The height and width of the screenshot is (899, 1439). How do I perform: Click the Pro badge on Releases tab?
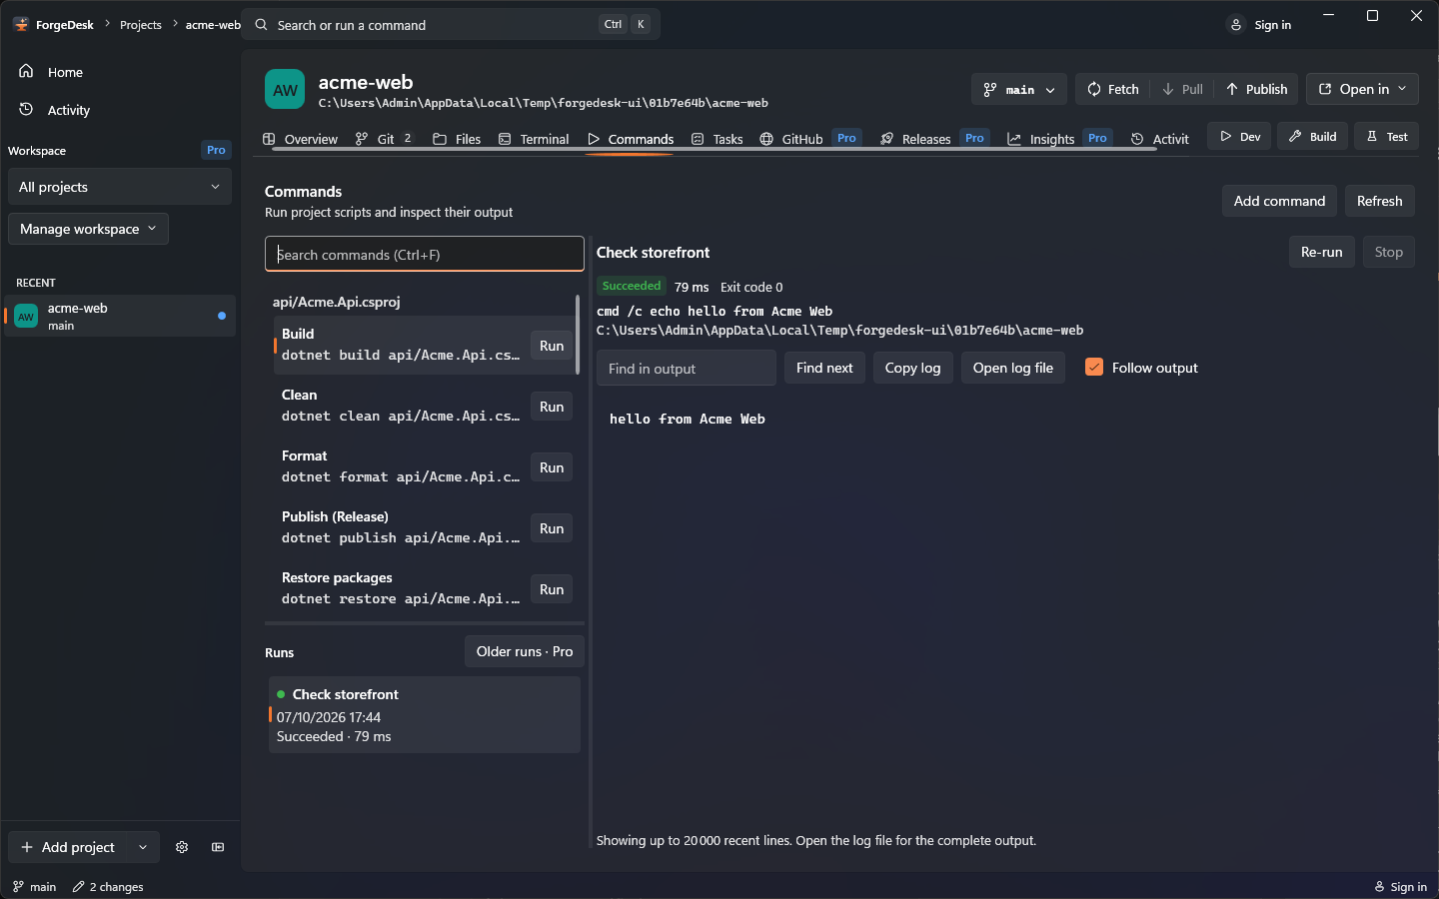tap(974, 138)
